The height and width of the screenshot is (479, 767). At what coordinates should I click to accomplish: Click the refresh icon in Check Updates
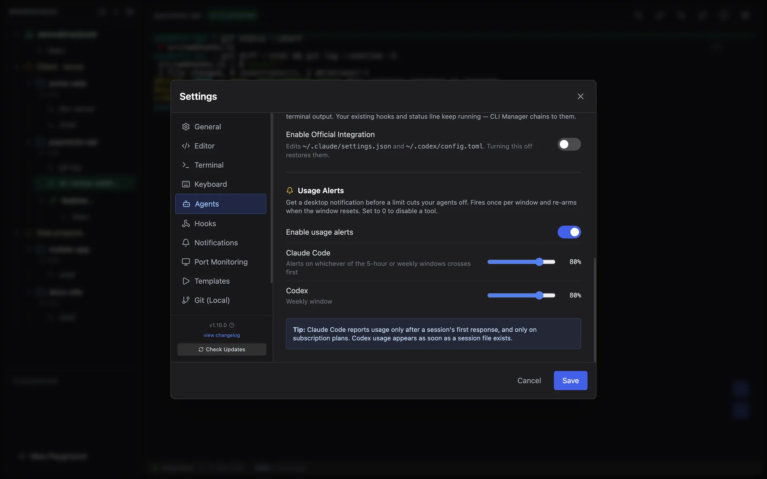point(201,349)
